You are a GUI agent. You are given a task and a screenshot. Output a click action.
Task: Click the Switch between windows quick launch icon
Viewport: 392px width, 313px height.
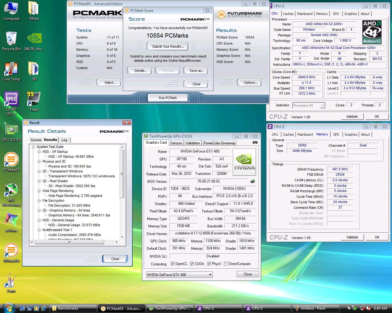coord(29,308)
